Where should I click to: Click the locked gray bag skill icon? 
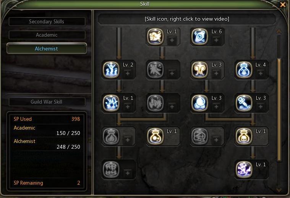[x=111, y=136]
